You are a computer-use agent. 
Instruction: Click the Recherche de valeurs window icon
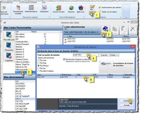(x=38, y=47)
